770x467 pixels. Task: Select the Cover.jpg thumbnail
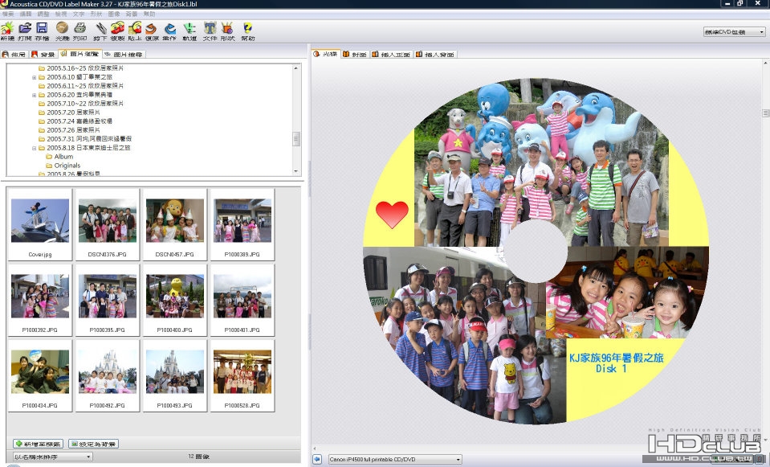coord(40,224)
